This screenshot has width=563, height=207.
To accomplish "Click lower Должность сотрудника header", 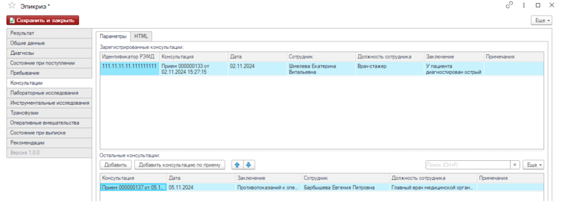I will point(433,178).
